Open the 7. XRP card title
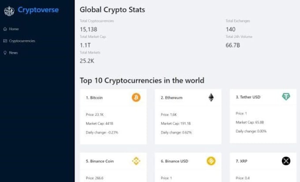Screen dimensions: 300x182 tap(241, 161)
